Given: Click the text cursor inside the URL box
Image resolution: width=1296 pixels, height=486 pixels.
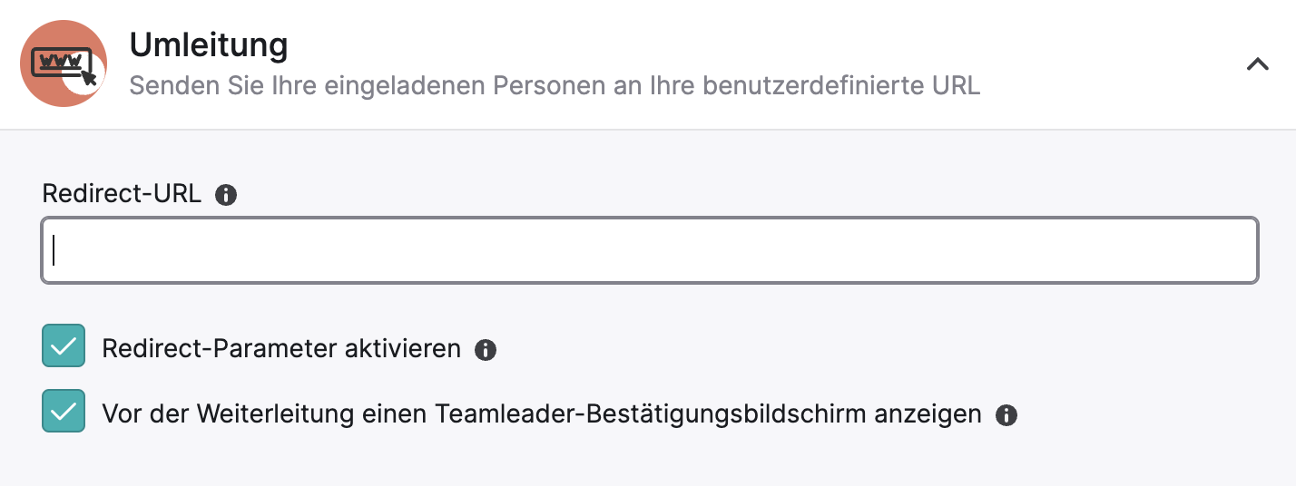Looking at the screenshot, I should 54,250.
